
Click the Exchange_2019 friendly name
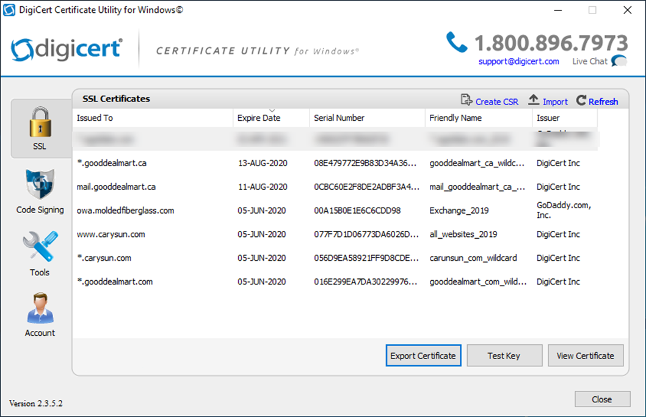459,211
